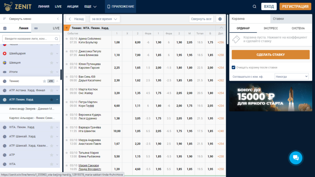
Task: Open the Никогда odds change dropdown
Action: (x=292, y=77)
